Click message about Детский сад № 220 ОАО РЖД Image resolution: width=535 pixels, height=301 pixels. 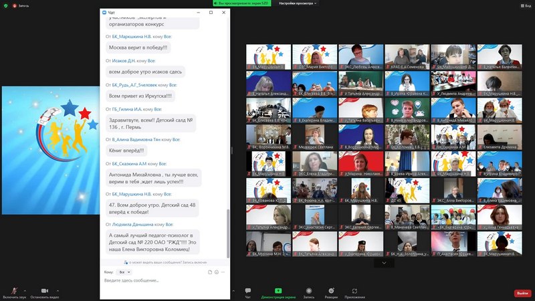(x=152, y=242)
